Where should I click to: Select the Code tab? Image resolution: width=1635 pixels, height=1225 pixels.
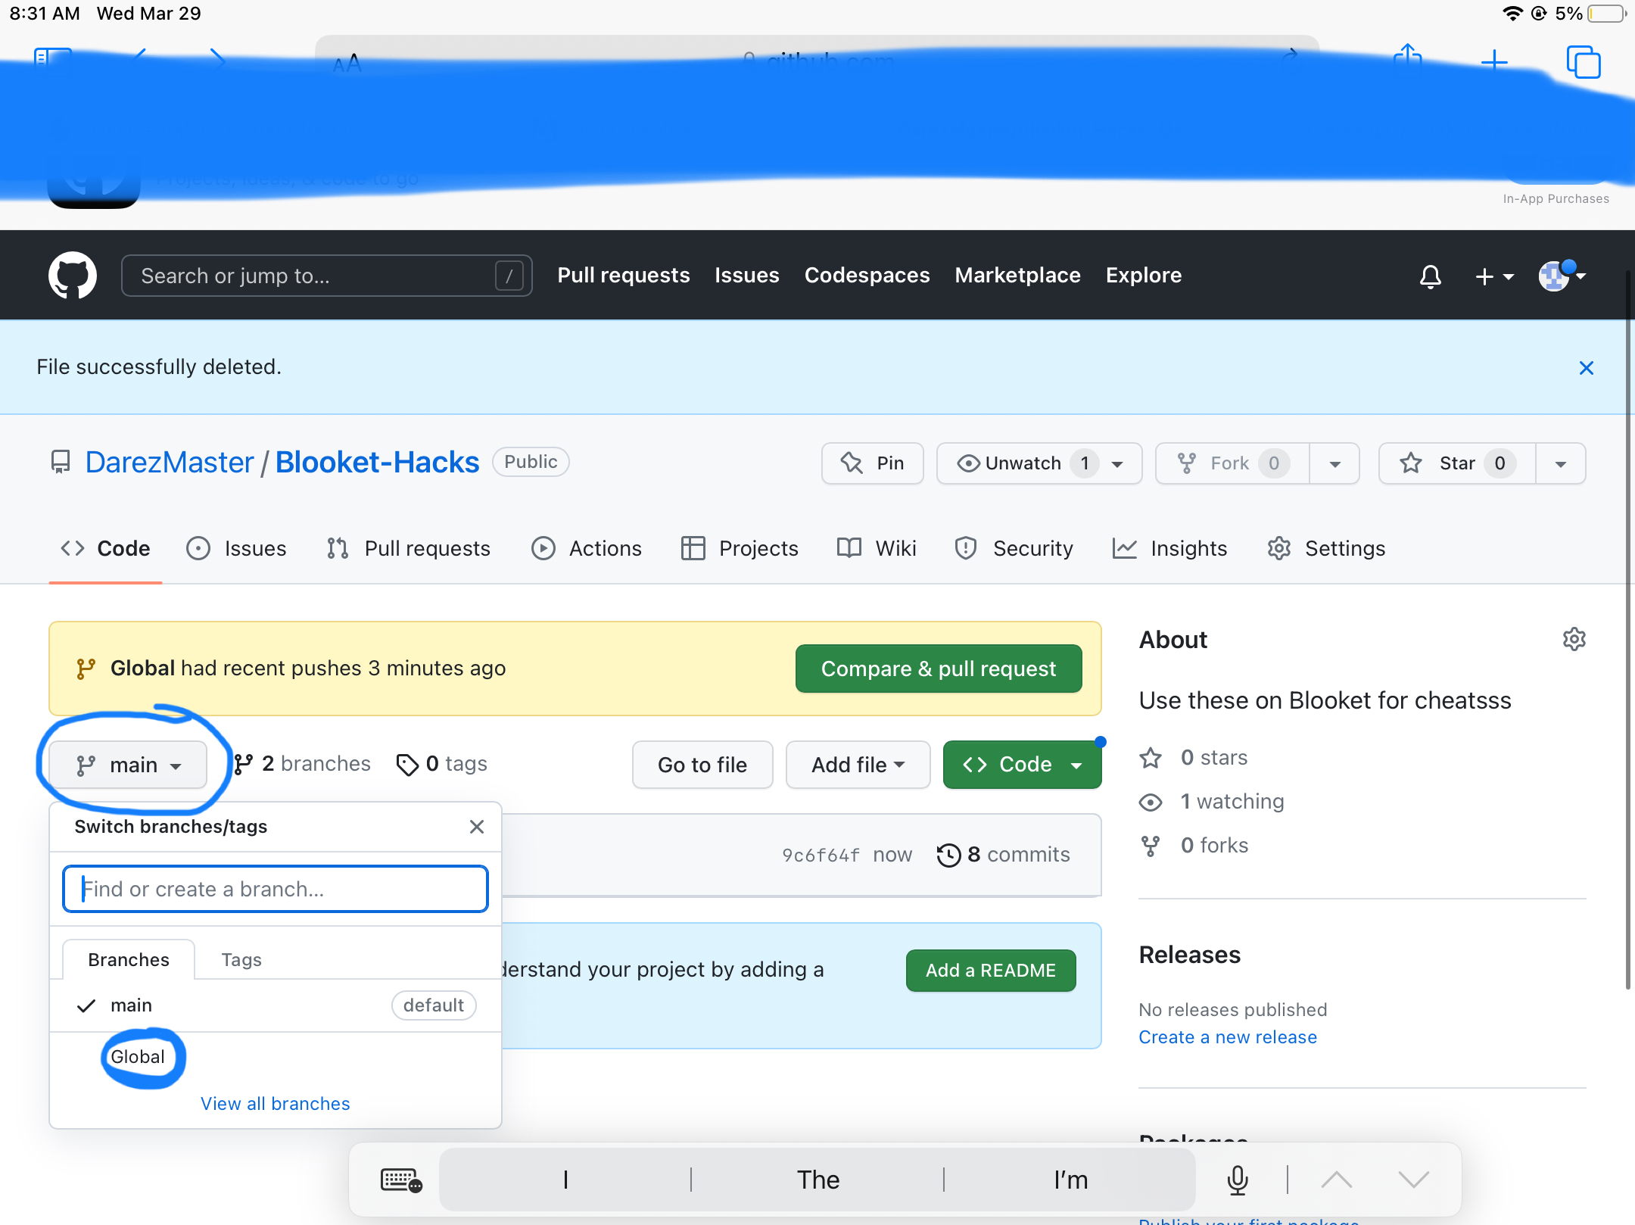pyautogui.click(x=105, y=548)
